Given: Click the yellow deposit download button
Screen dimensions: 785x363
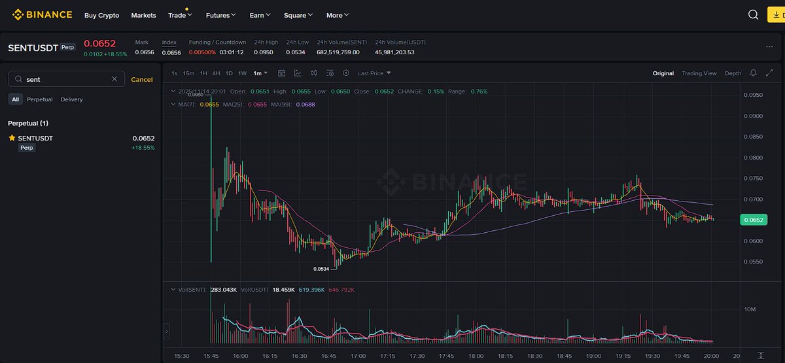Looking at the screenshot, I should pos(776,14).
